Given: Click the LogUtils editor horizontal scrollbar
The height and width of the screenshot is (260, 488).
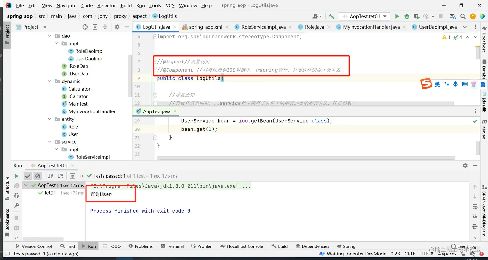Looking at the screenshot, I should click(305, 104).
